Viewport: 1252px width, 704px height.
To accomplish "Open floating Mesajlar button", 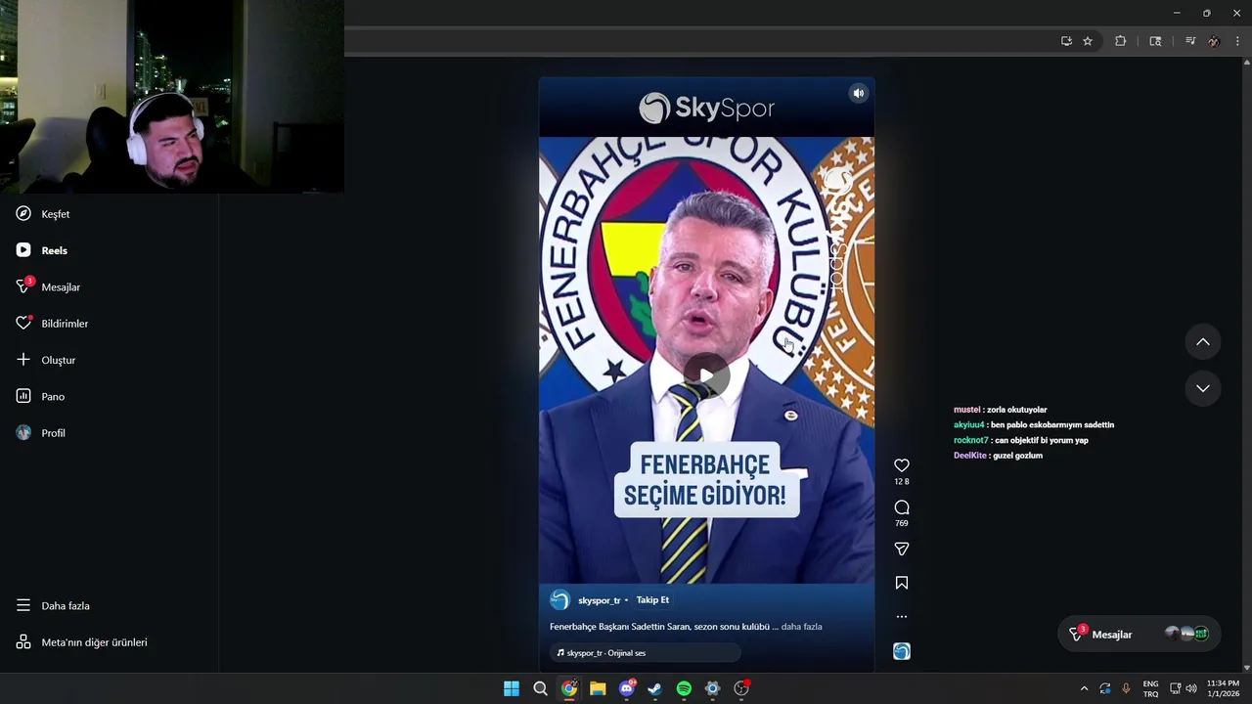I will (x=1139, y=635).
